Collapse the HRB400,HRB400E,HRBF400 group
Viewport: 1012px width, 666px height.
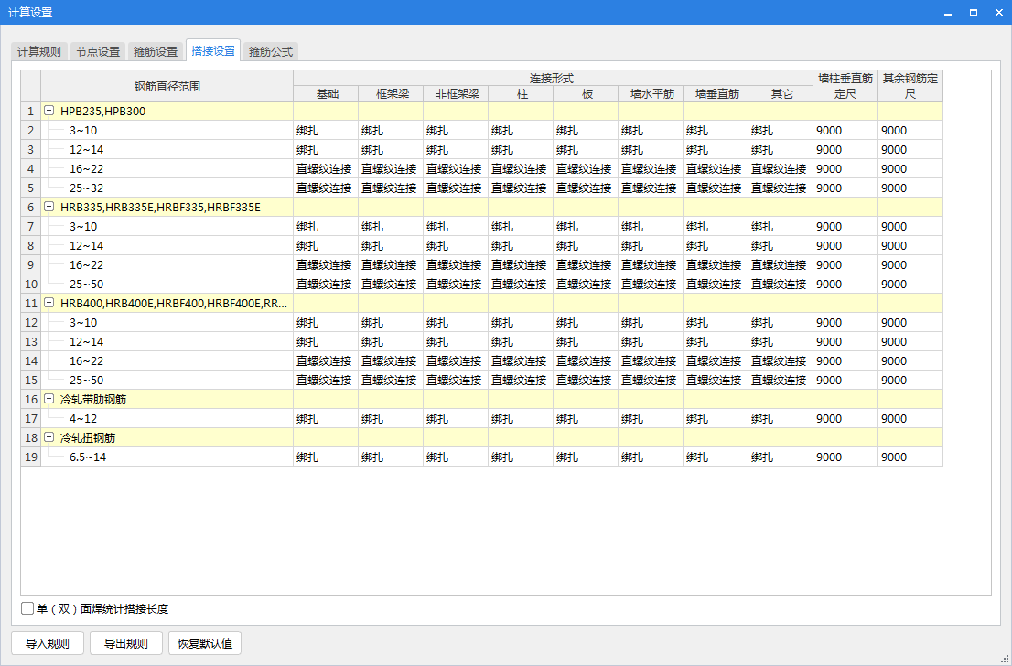[x=48, y=304]
